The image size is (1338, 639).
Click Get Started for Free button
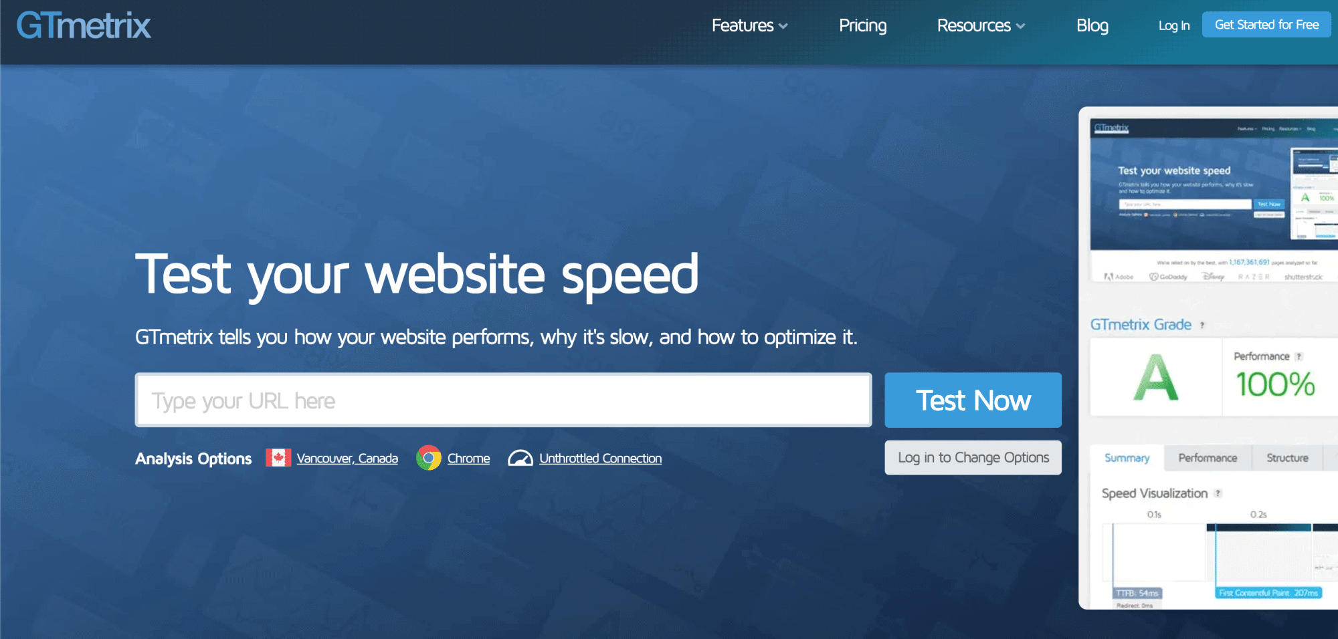pyautogui.click(x=1266, y=25)
